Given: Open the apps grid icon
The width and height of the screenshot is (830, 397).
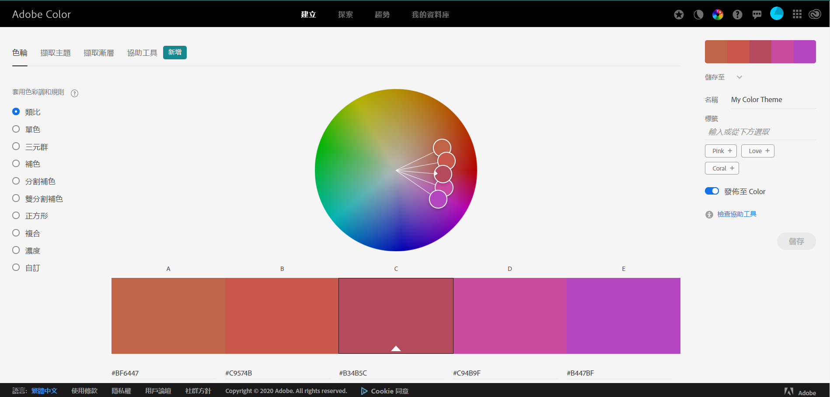Looking at the screenshot, I should click(x=797, y=14).
